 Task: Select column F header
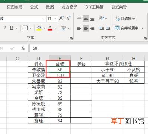(81, 58)
